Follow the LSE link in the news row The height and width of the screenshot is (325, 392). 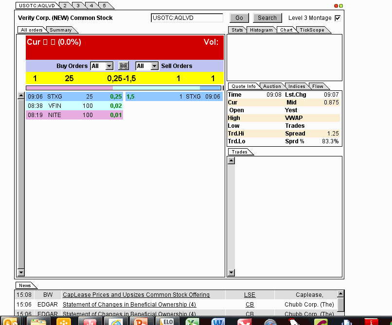(249, 294)
